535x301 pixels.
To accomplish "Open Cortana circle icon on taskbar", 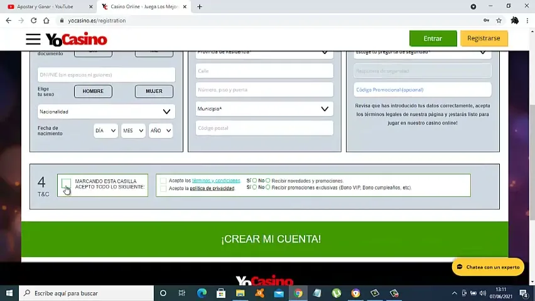I will pos(163,293).
